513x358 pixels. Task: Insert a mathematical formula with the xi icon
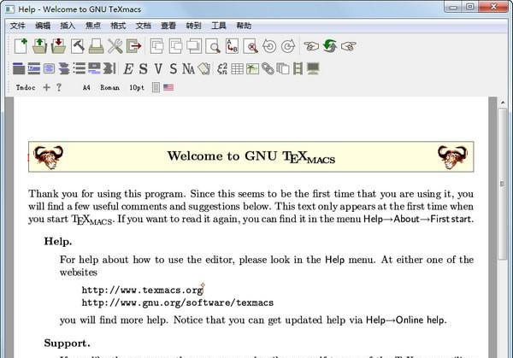pos(222,68)
